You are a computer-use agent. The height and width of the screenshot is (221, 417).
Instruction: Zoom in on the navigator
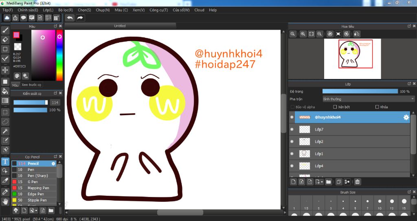[x=303, y=34]
